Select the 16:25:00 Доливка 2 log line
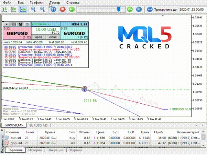 [38, 52]
